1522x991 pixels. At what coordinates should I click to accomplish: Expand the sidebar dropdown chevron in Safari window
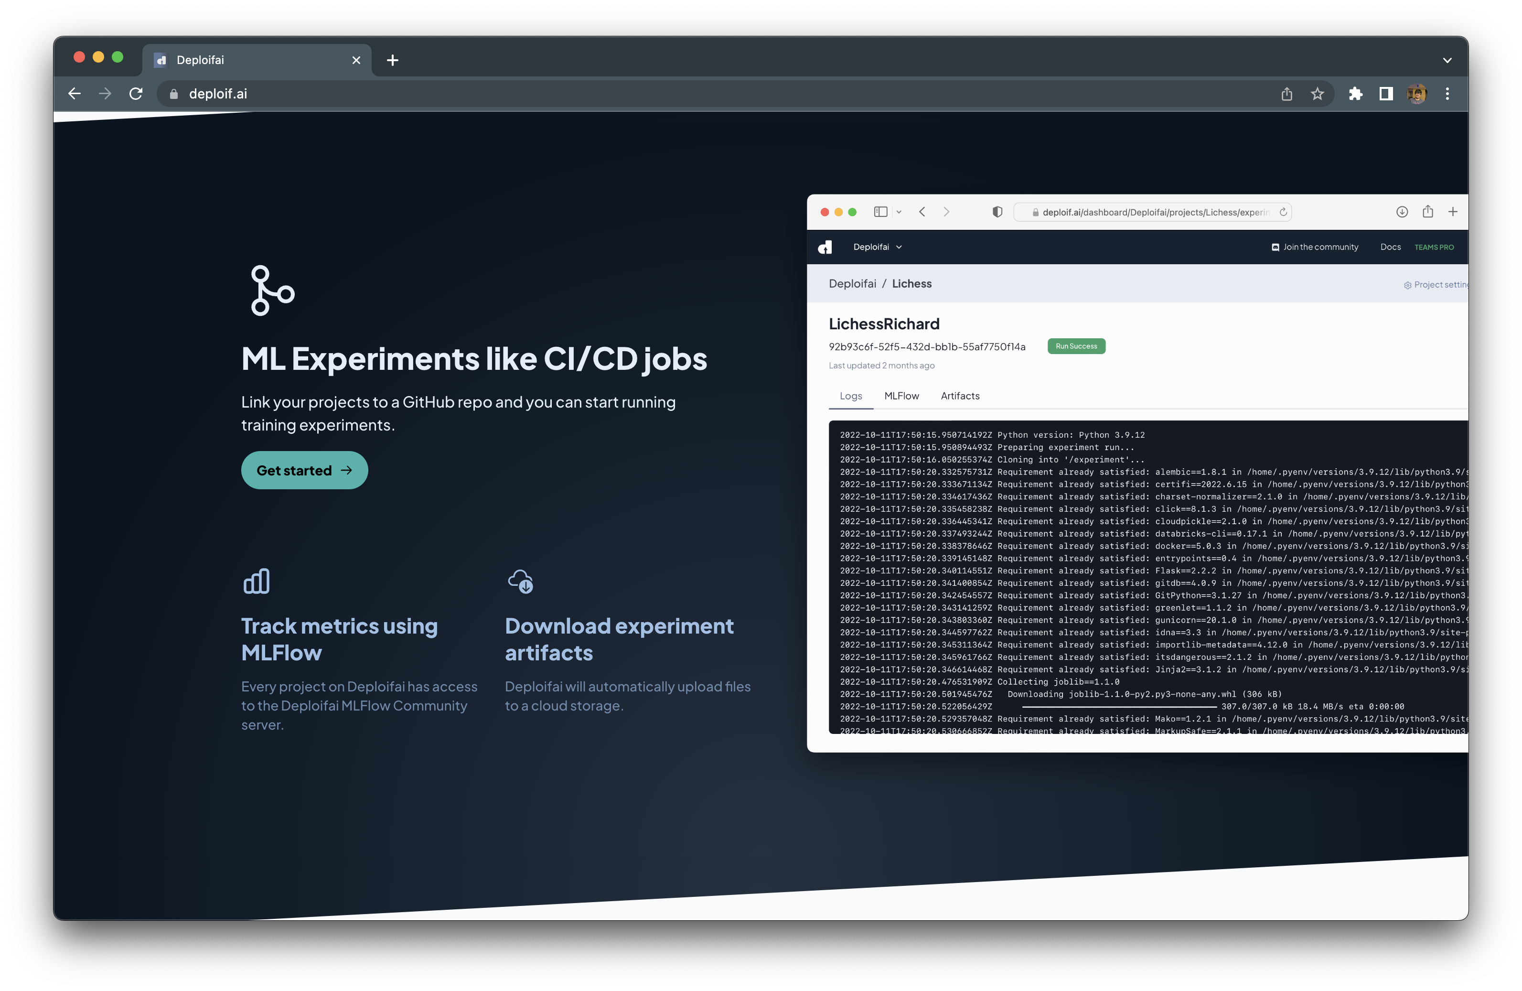pos(899,213)
